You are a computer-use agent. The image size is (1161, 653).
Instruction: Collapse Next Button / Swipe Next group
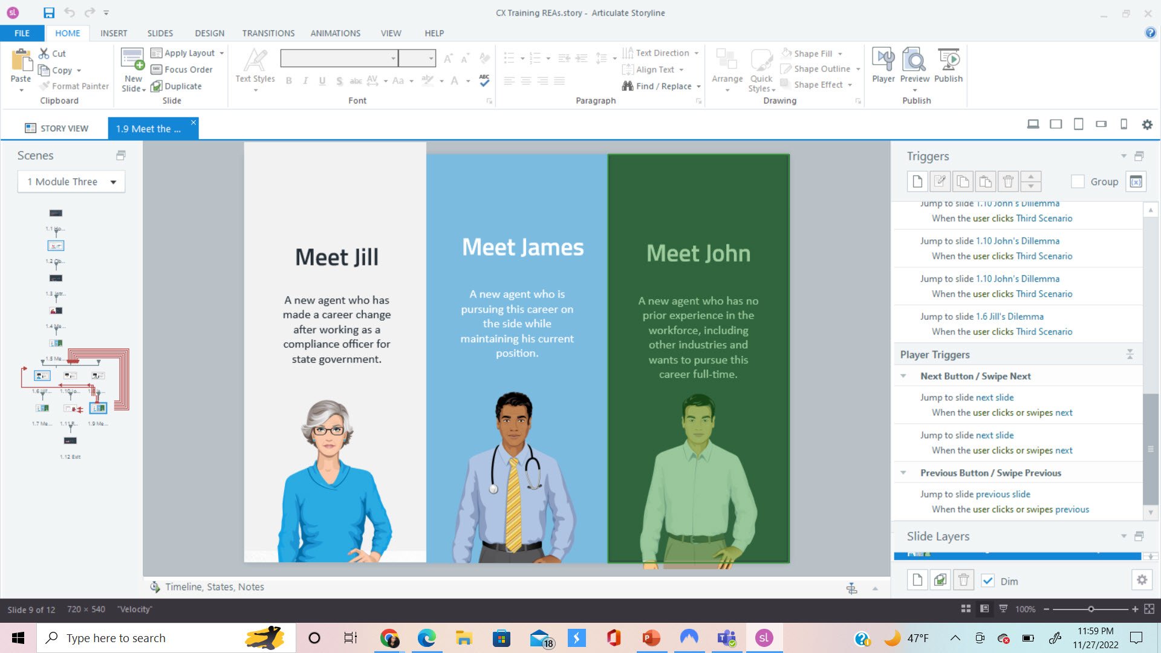pyautogui.click(x=903, y=376)
